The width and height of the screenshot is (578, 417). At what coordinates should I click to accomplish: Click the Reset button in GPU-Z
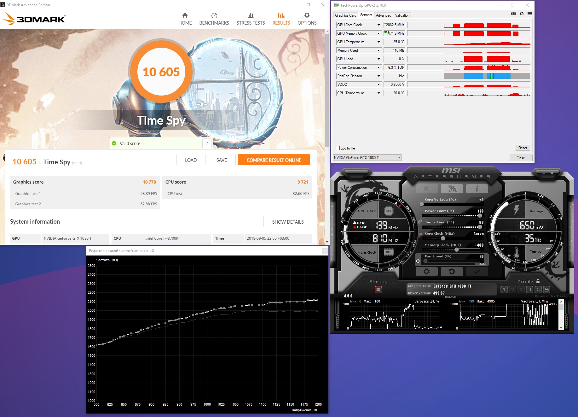coord(523,148)
